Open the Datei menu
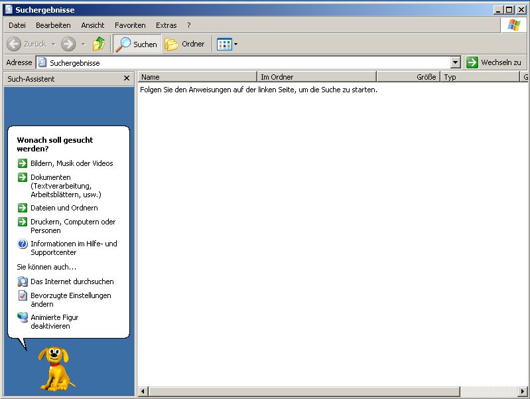This screenshot has width=530, height=399. pos(17,25)
